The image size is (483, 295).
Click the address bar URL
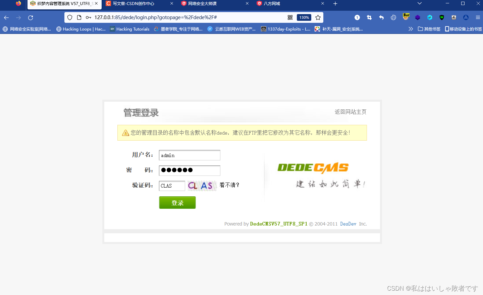click(x=156, y=17)
